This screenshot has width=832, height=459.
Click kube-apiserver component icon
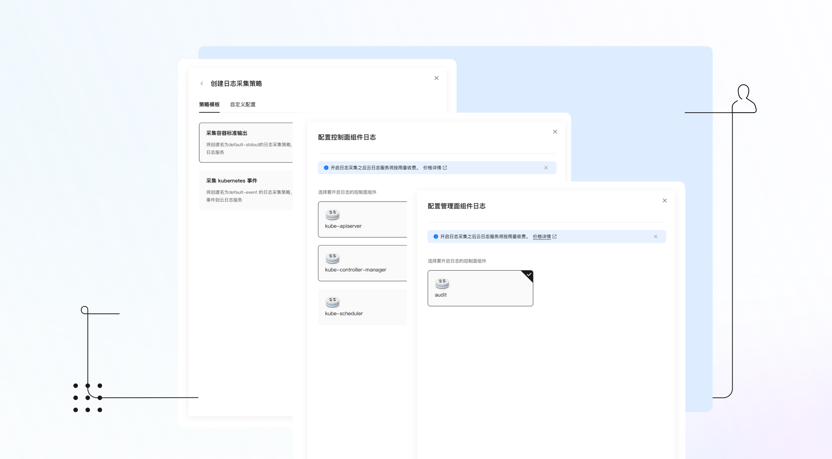[x=332, y=215]
